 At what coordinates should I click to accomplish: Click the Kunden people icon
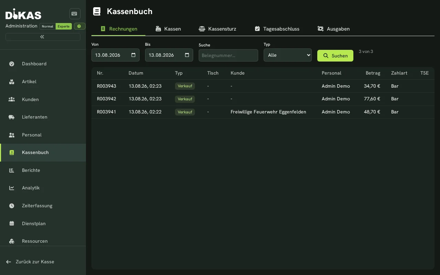coord(12,99)
